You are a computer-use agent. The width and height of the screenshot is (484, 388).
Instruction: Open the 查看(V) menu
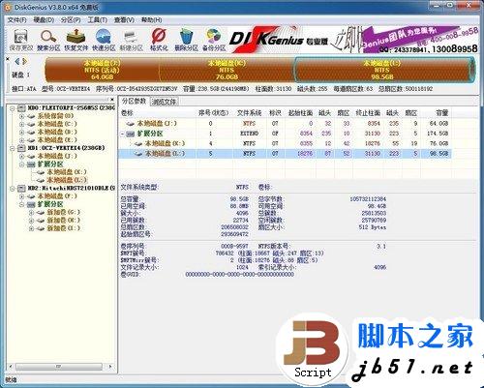coord(124,20)
